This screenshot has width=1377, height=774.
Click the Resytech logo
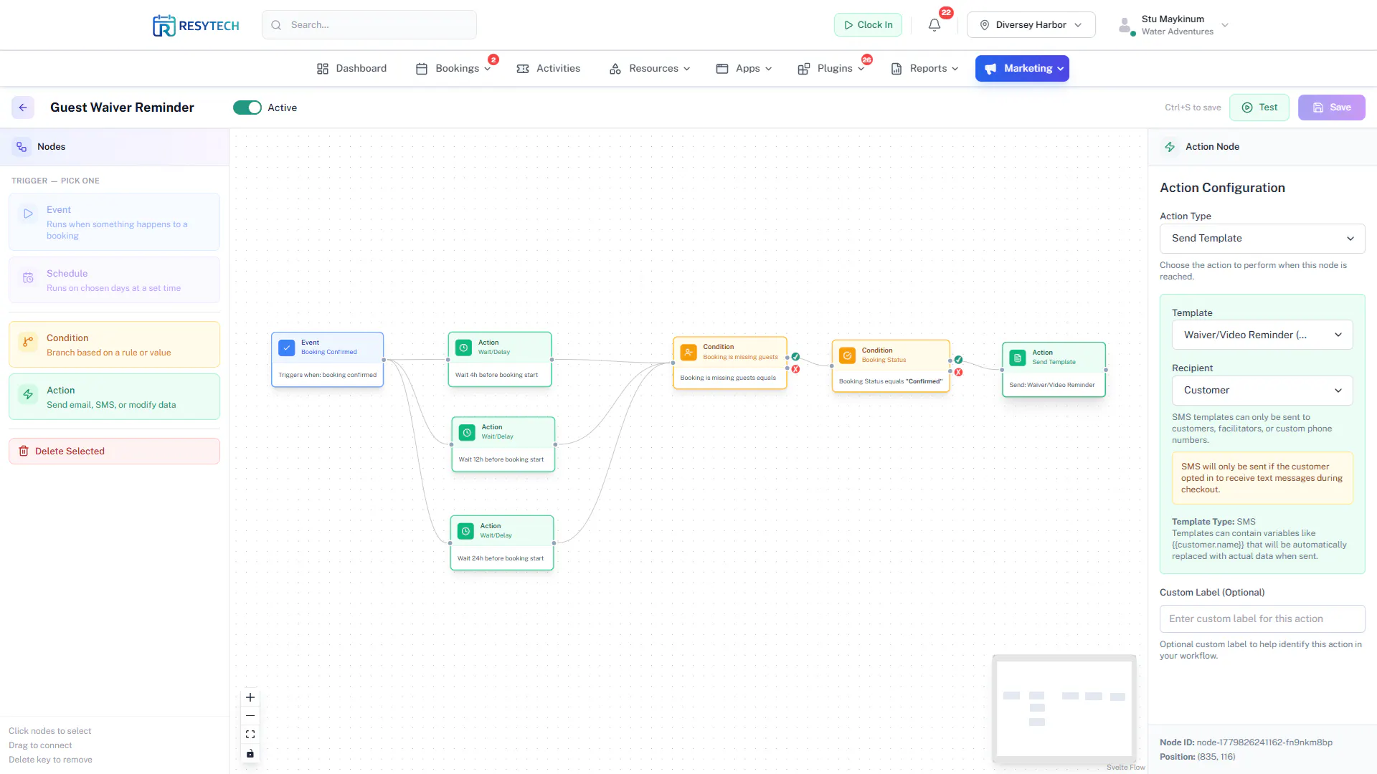point(196,26)
